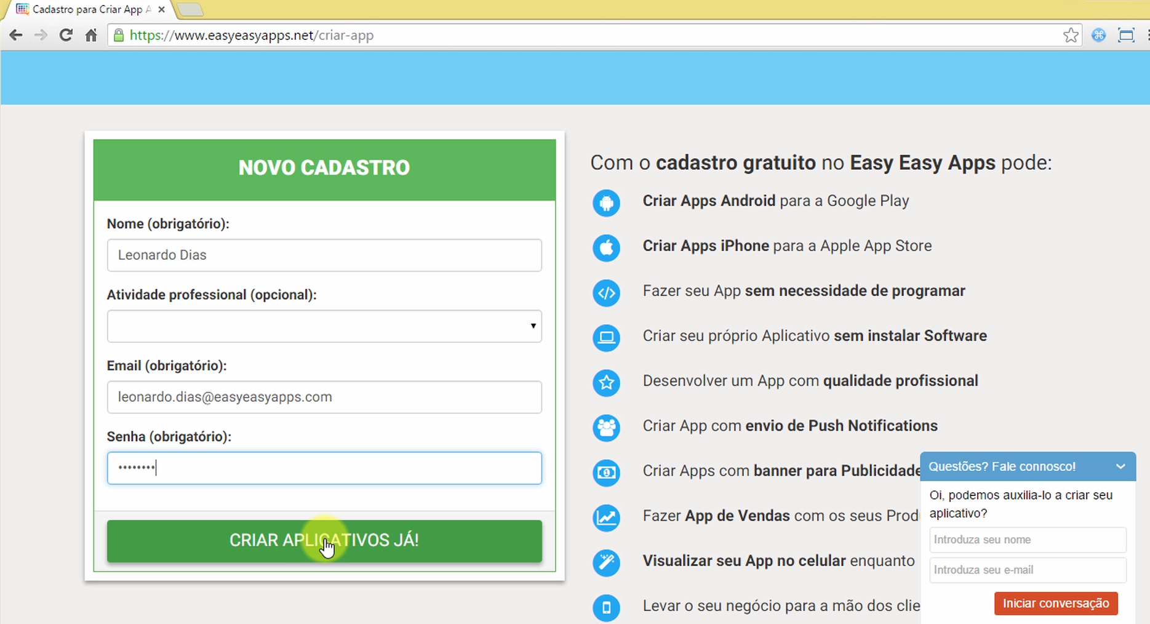Image resolution: width=1150 pixels, height=624 pixels.
Task: Click the Iniciar conversação button
Action: [1056, 603]
